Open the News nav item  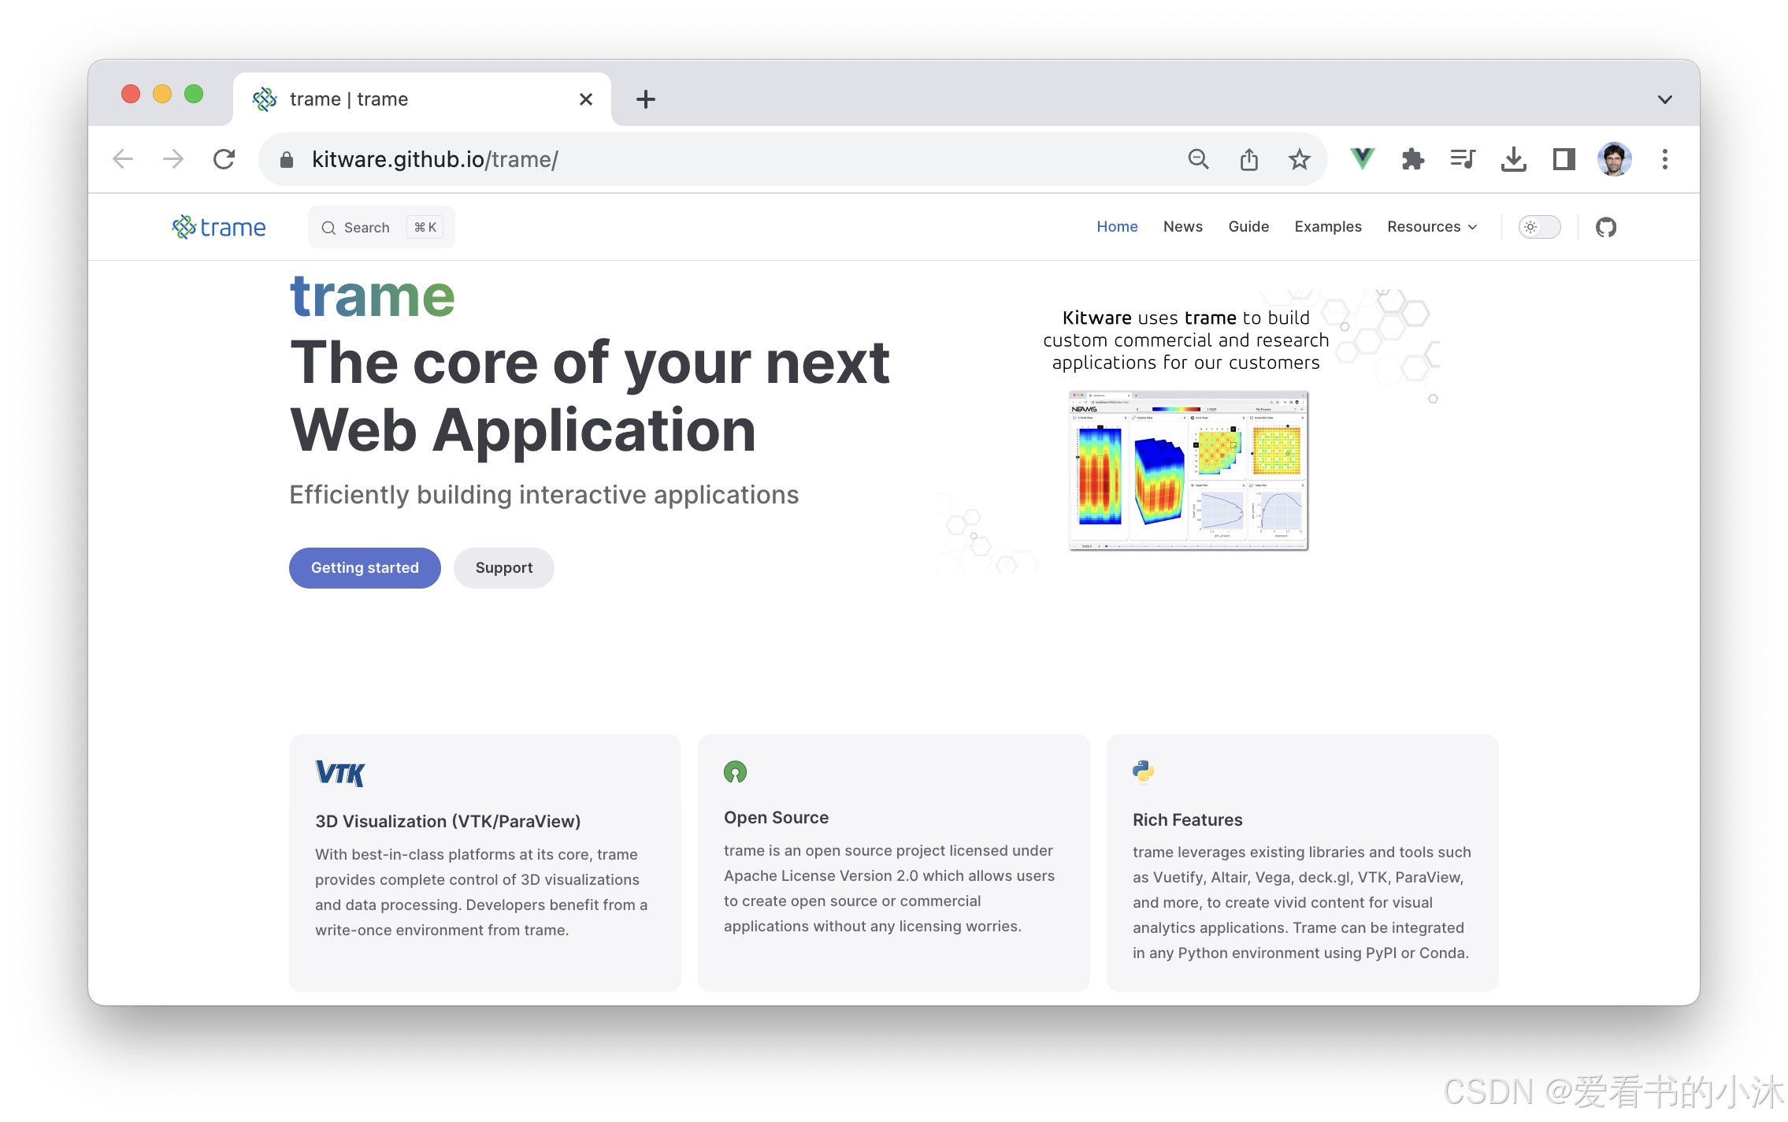[1182, 227]
